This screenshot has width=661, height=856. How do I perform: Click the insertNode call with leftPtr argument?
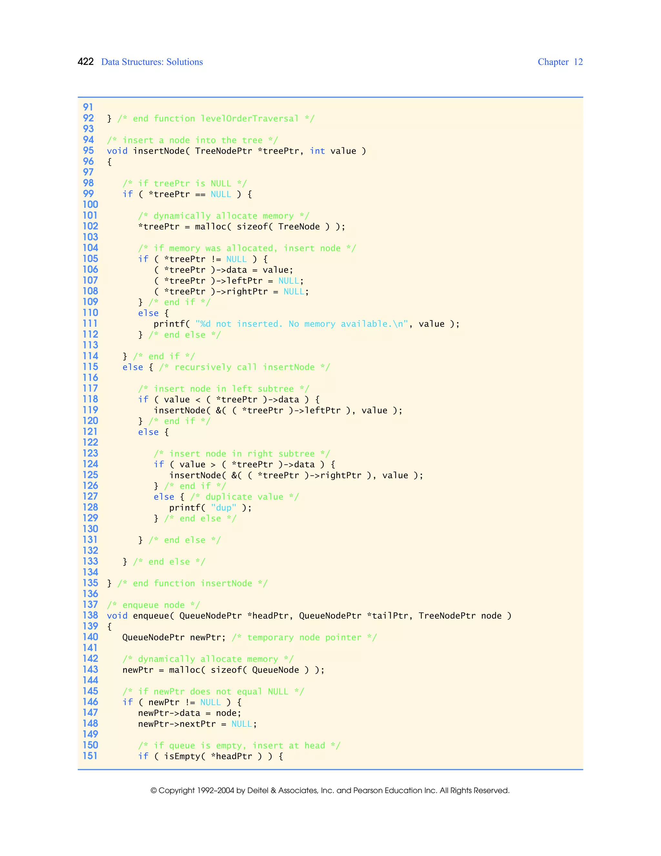click(278, 410)
